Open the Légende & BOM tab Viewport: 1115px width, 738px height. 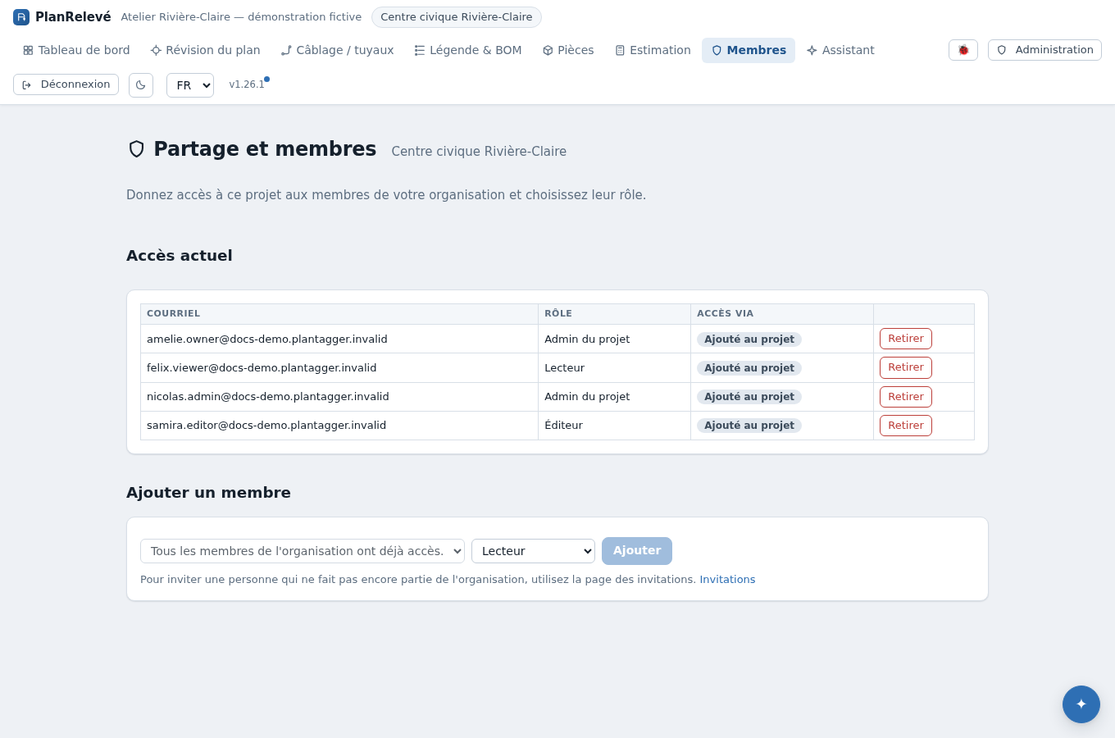(468, 50)
